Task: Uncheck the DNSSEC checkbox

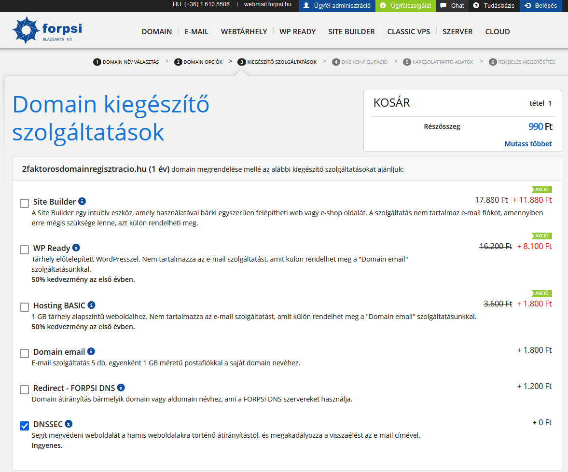Action: (24, 426)
